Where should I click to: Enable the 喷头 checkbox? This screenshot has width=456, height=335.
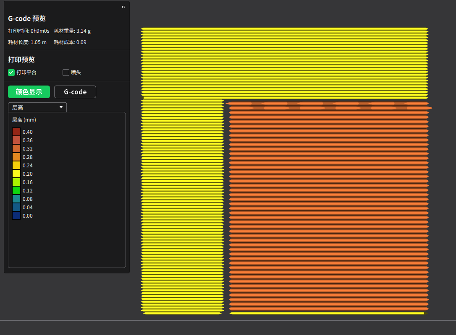(66, 73)
